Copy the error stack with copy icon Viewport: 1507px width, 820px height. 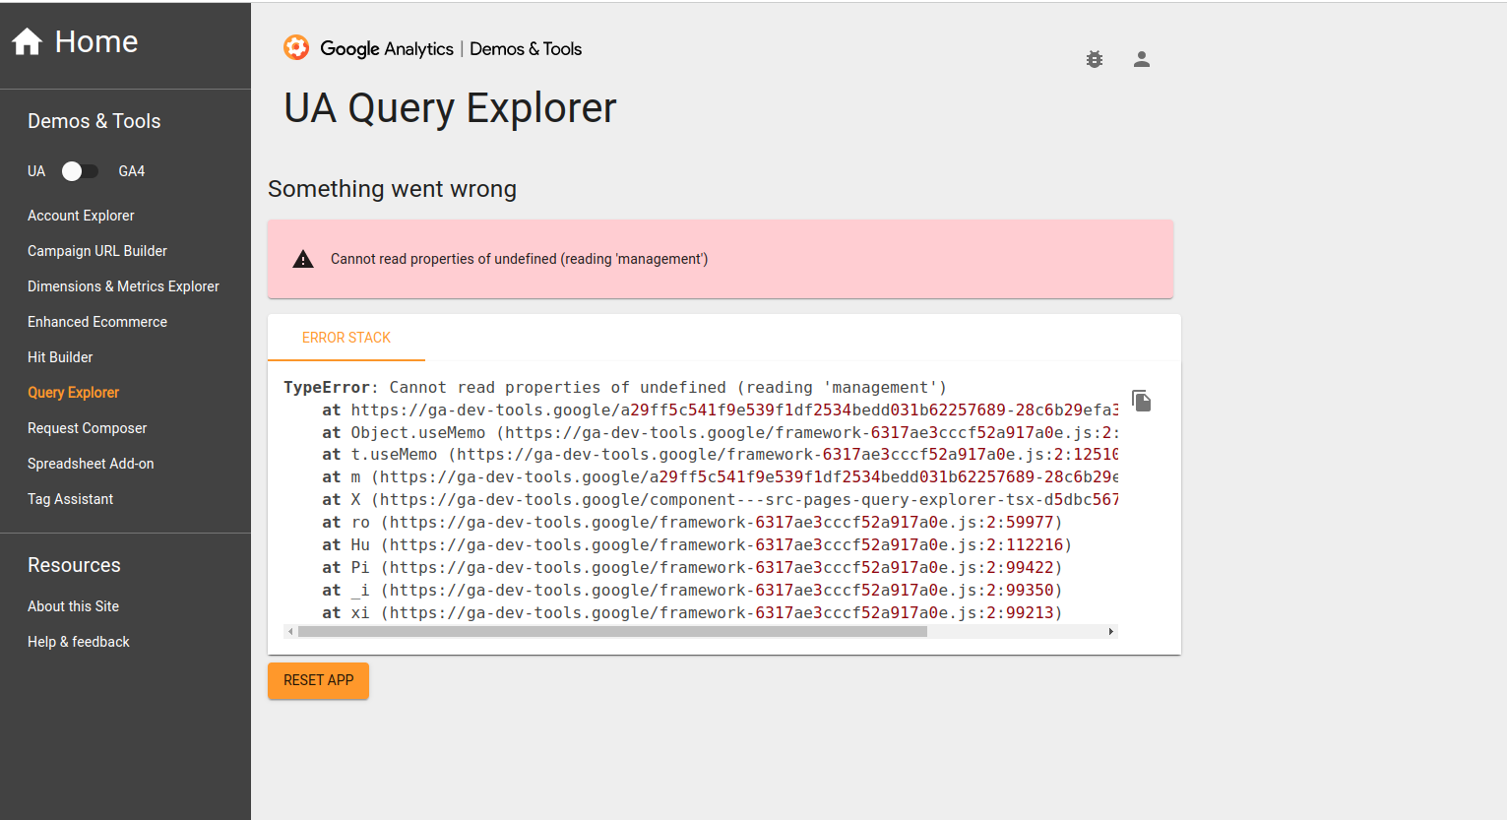pos(1142,401)
